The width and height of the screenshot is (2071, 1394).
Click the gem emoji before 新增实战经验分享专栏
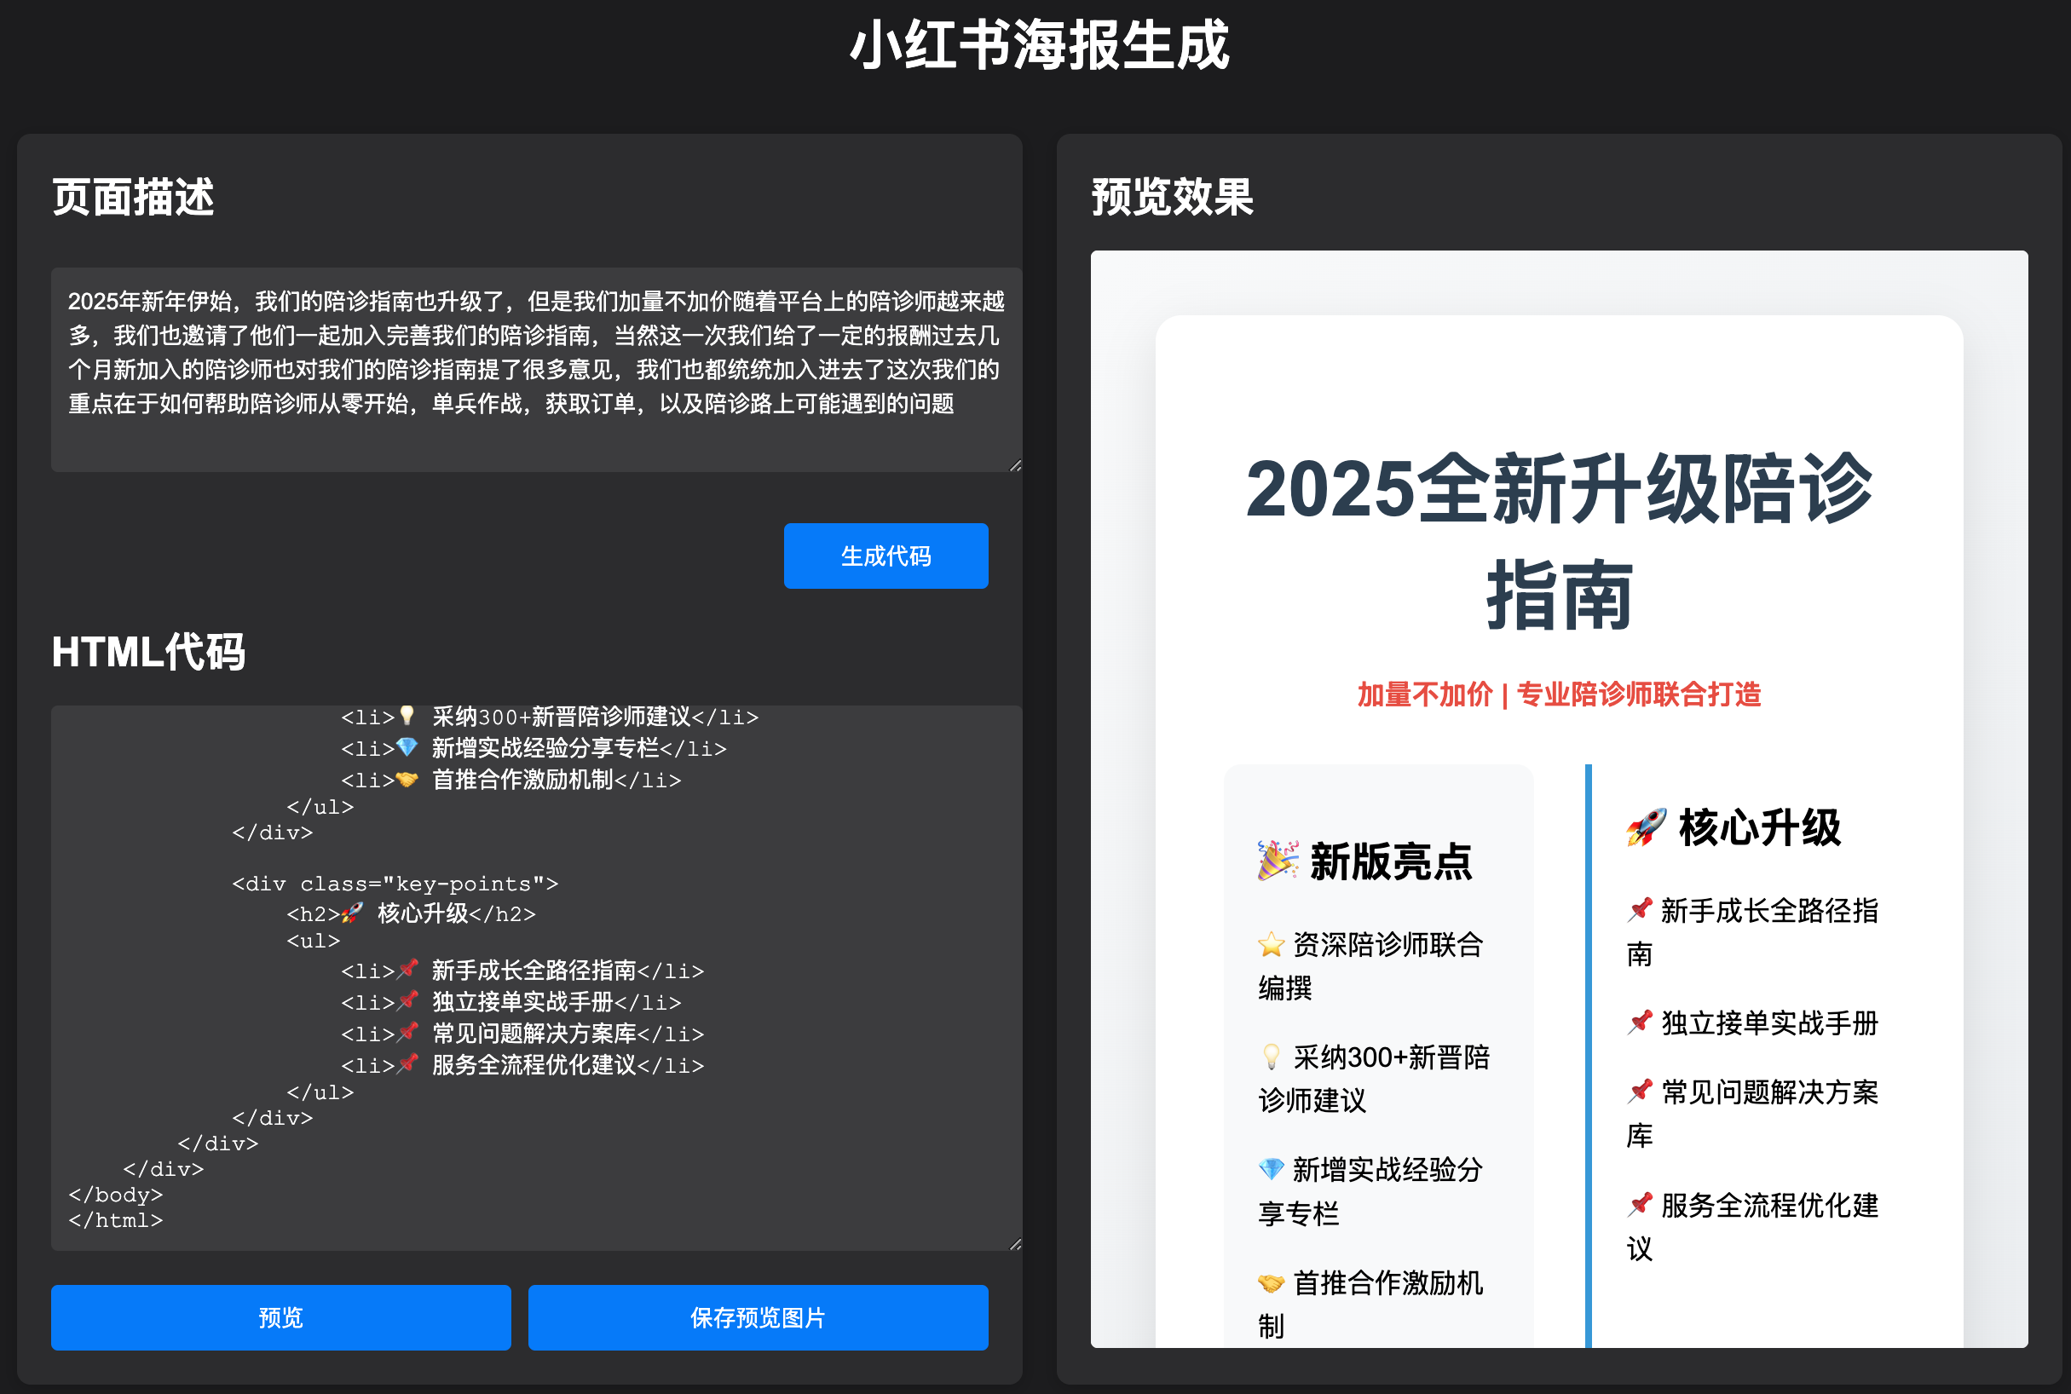1271,1169
